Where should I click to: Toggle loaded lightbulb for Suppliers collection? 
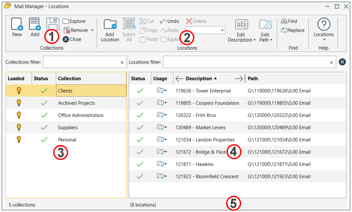[18, 127]
